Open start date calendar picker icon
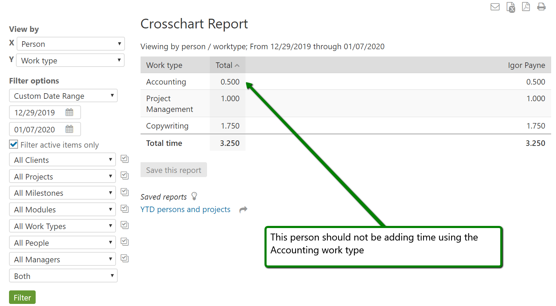Image resolution: width=556 pixels, height=306 pixels. pyautogui.click(x=69, y=112)
